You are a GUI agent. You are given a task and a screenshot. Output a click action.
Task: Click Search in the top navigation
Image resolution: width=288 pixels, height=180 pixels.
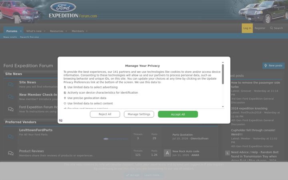pos(276,28)
